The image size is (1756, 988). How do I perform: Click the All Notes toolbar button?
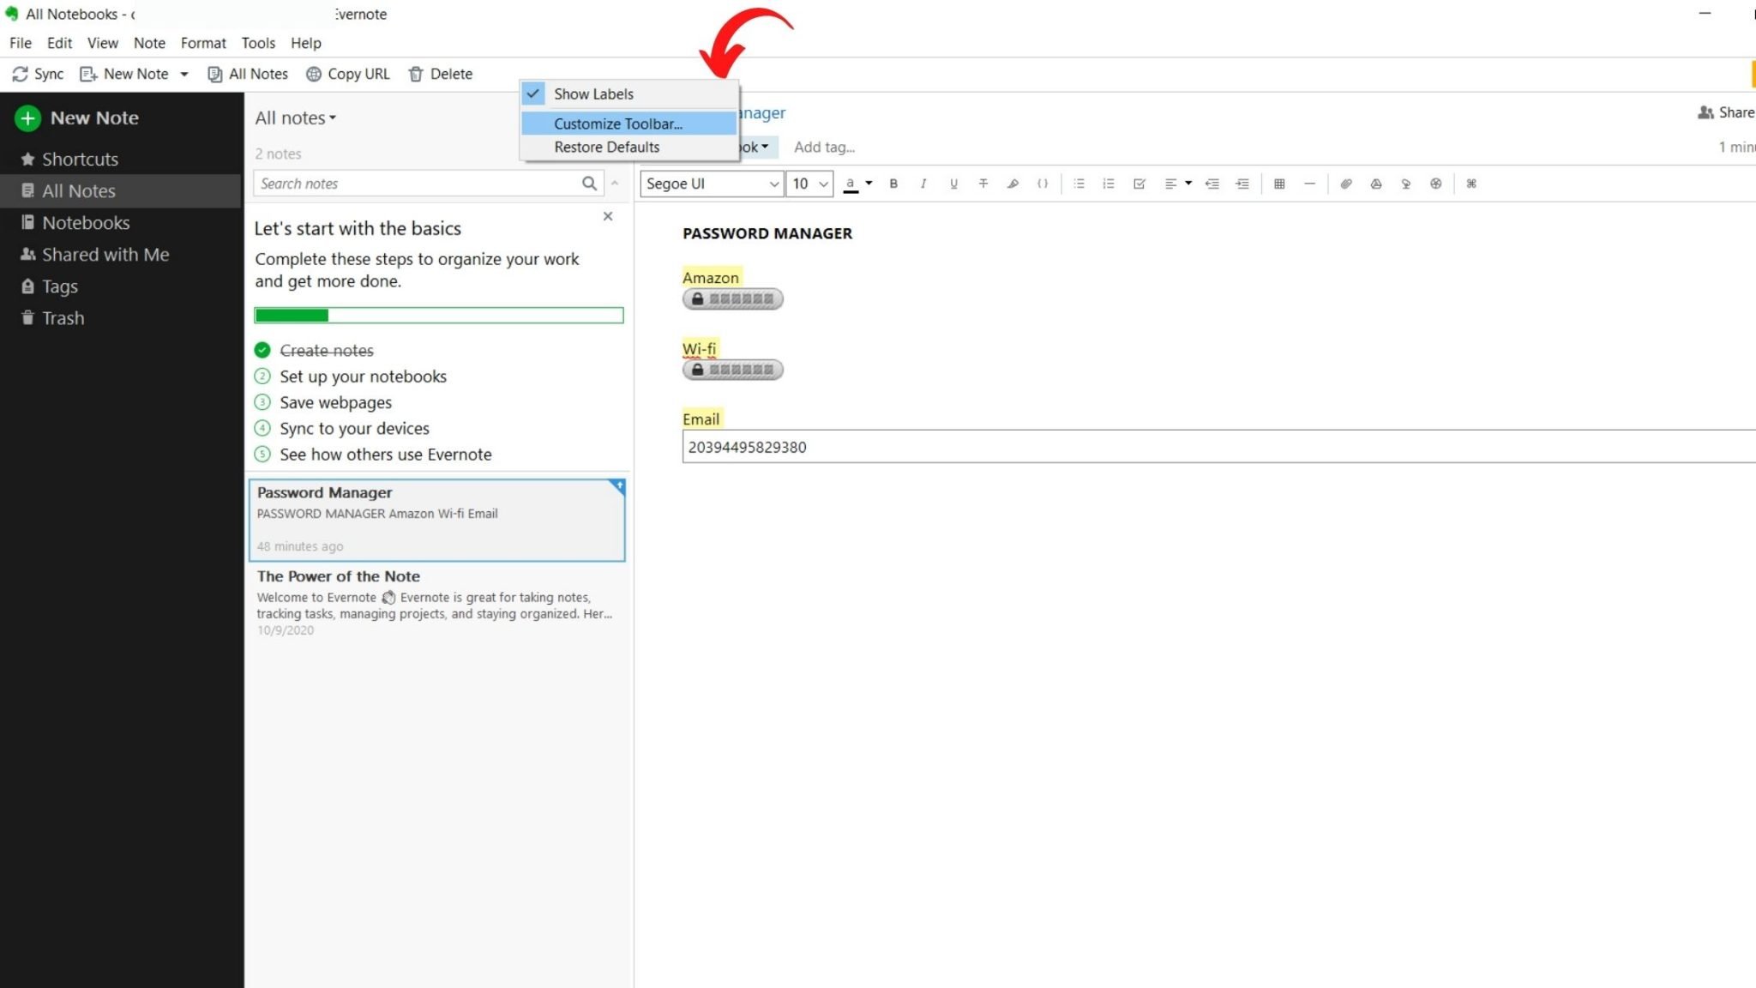pyautogui.click(x=248, y=74)
